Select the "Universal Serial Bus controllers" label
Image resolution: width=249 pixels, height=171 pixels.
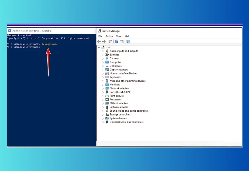click(x=127, y=122)
